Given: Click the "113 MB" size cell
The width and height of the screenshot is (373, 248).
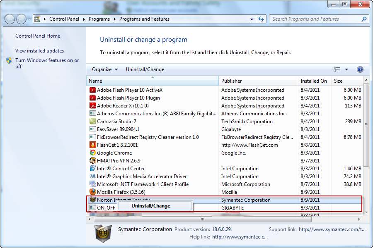Looking at the screenshot, I should click(x=353, y=106).
